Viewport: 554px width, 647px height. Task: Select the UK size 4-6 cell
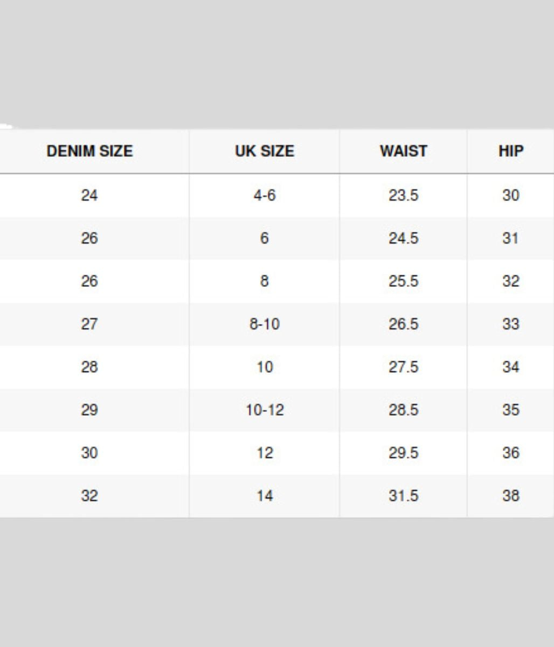(x=265, y=195)
